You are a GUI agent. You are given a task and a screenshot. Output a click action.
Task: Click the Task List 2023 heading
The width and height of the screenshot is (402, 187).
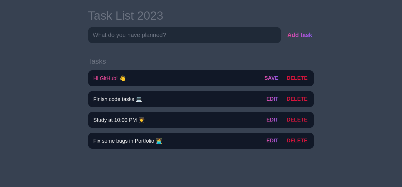click(125, 16)
